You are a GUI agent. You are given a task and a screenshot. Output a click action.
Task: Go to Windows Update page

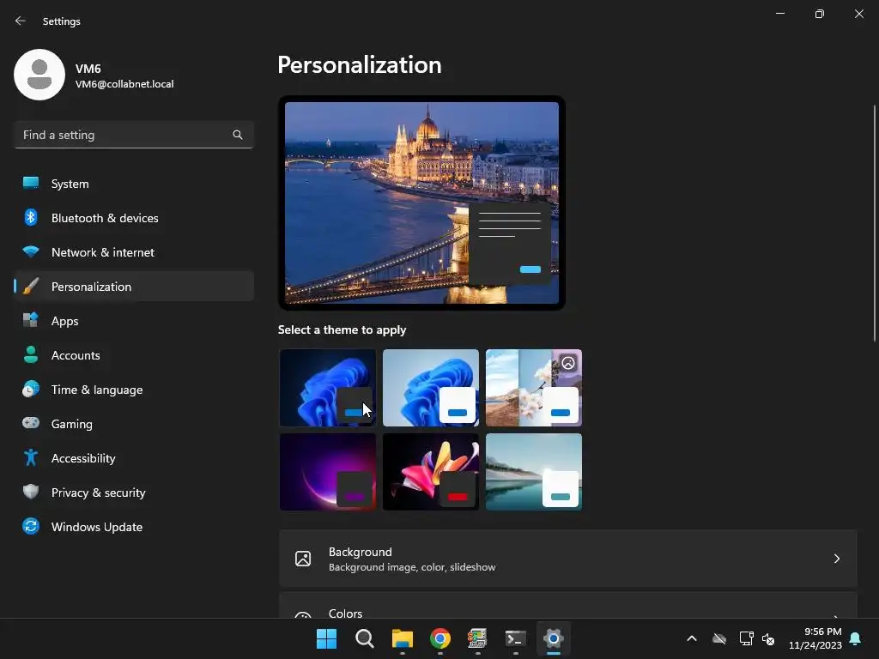click(134, 526)
